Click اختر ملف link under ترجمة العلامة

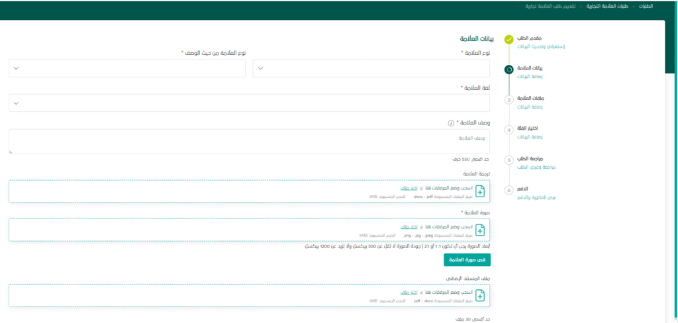[x=409, y=188]
